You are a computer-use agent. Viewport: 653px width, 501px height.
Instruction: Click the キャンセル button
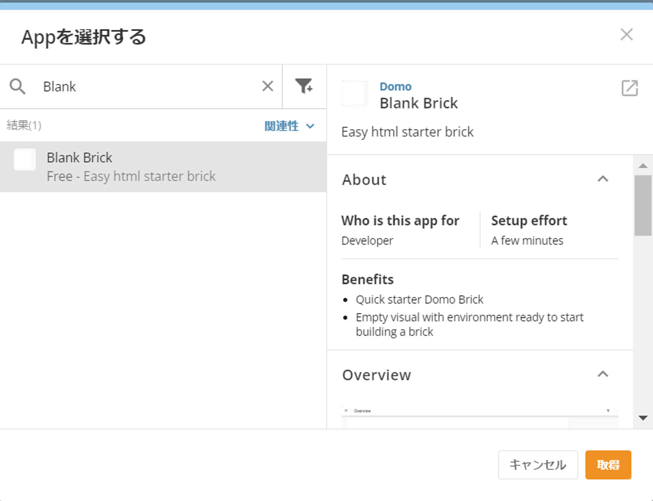538,465
